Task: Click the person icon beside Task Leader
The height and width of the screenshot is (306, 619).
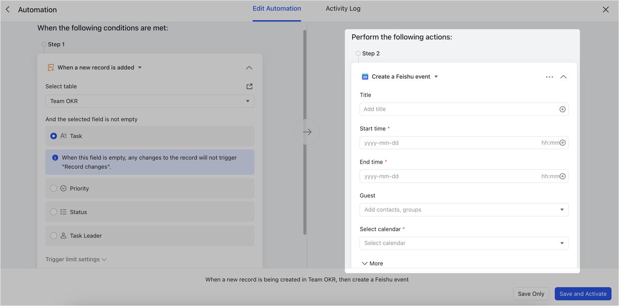Action: pos(63,236)
